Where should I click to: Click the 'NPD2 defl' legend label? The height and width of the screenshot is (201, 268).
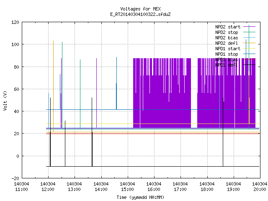(227, 43)
